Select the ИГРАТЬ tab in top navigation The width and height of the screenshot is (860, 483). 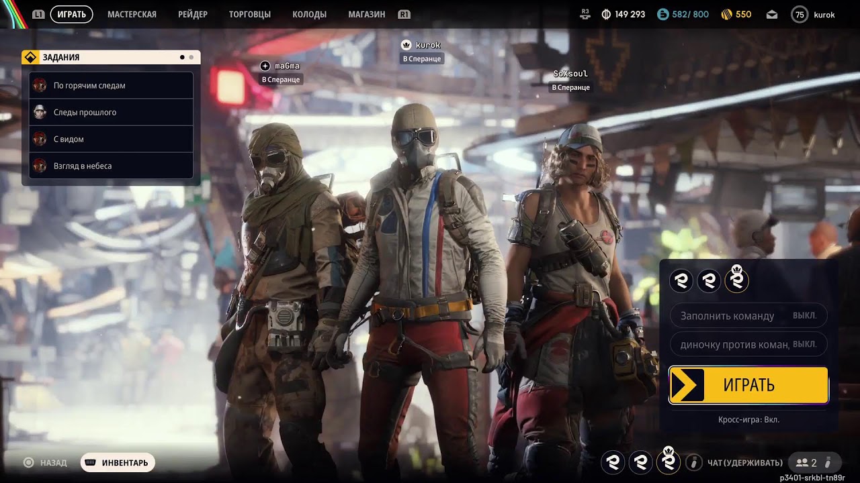coord(71,14)
